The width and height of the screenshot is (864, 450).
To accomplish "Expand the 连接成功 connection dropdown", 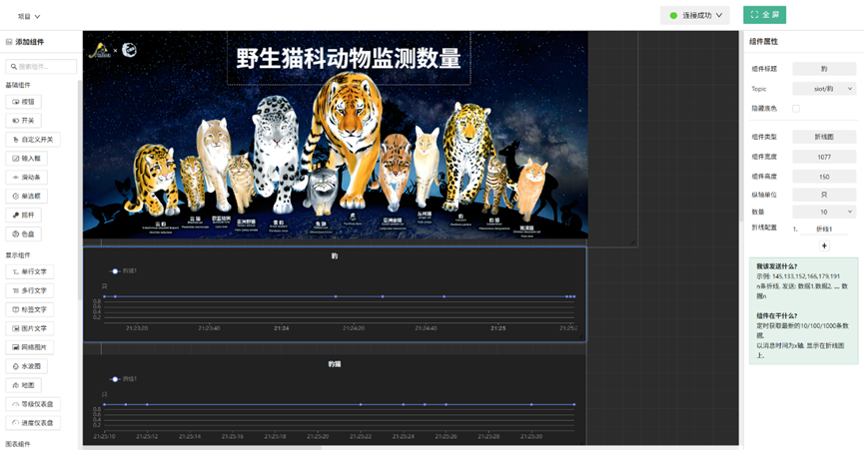I will pyautogui.click(x=695, y=15).
